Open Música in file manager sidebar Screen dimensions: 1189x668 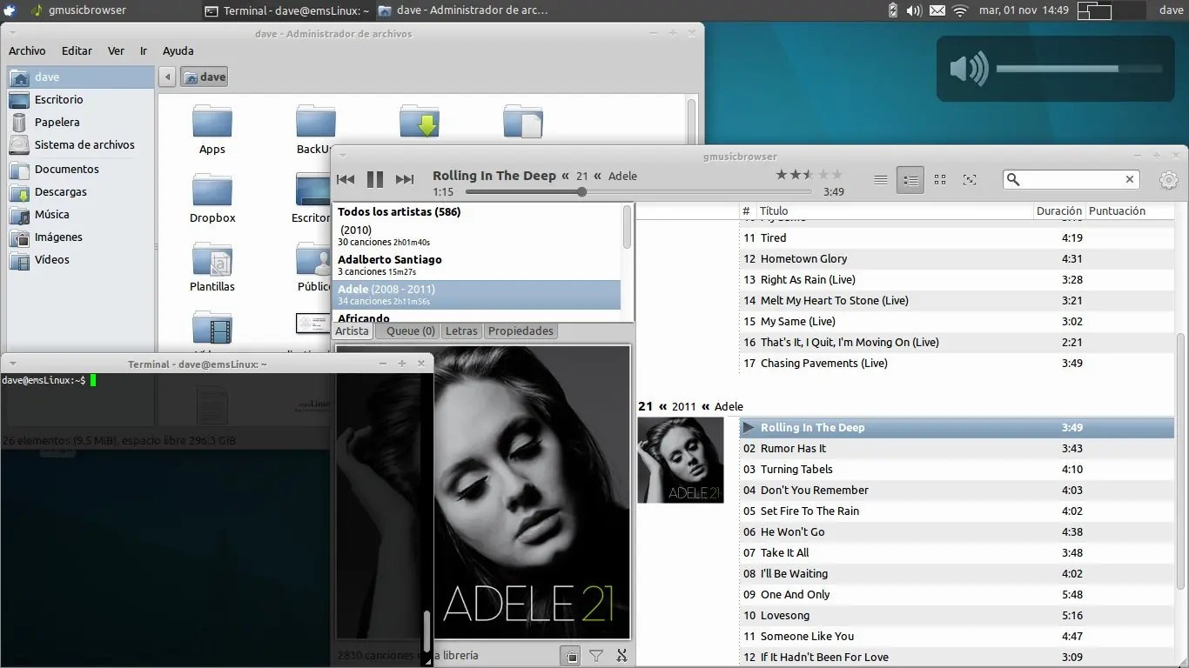[x=81, y=215]
